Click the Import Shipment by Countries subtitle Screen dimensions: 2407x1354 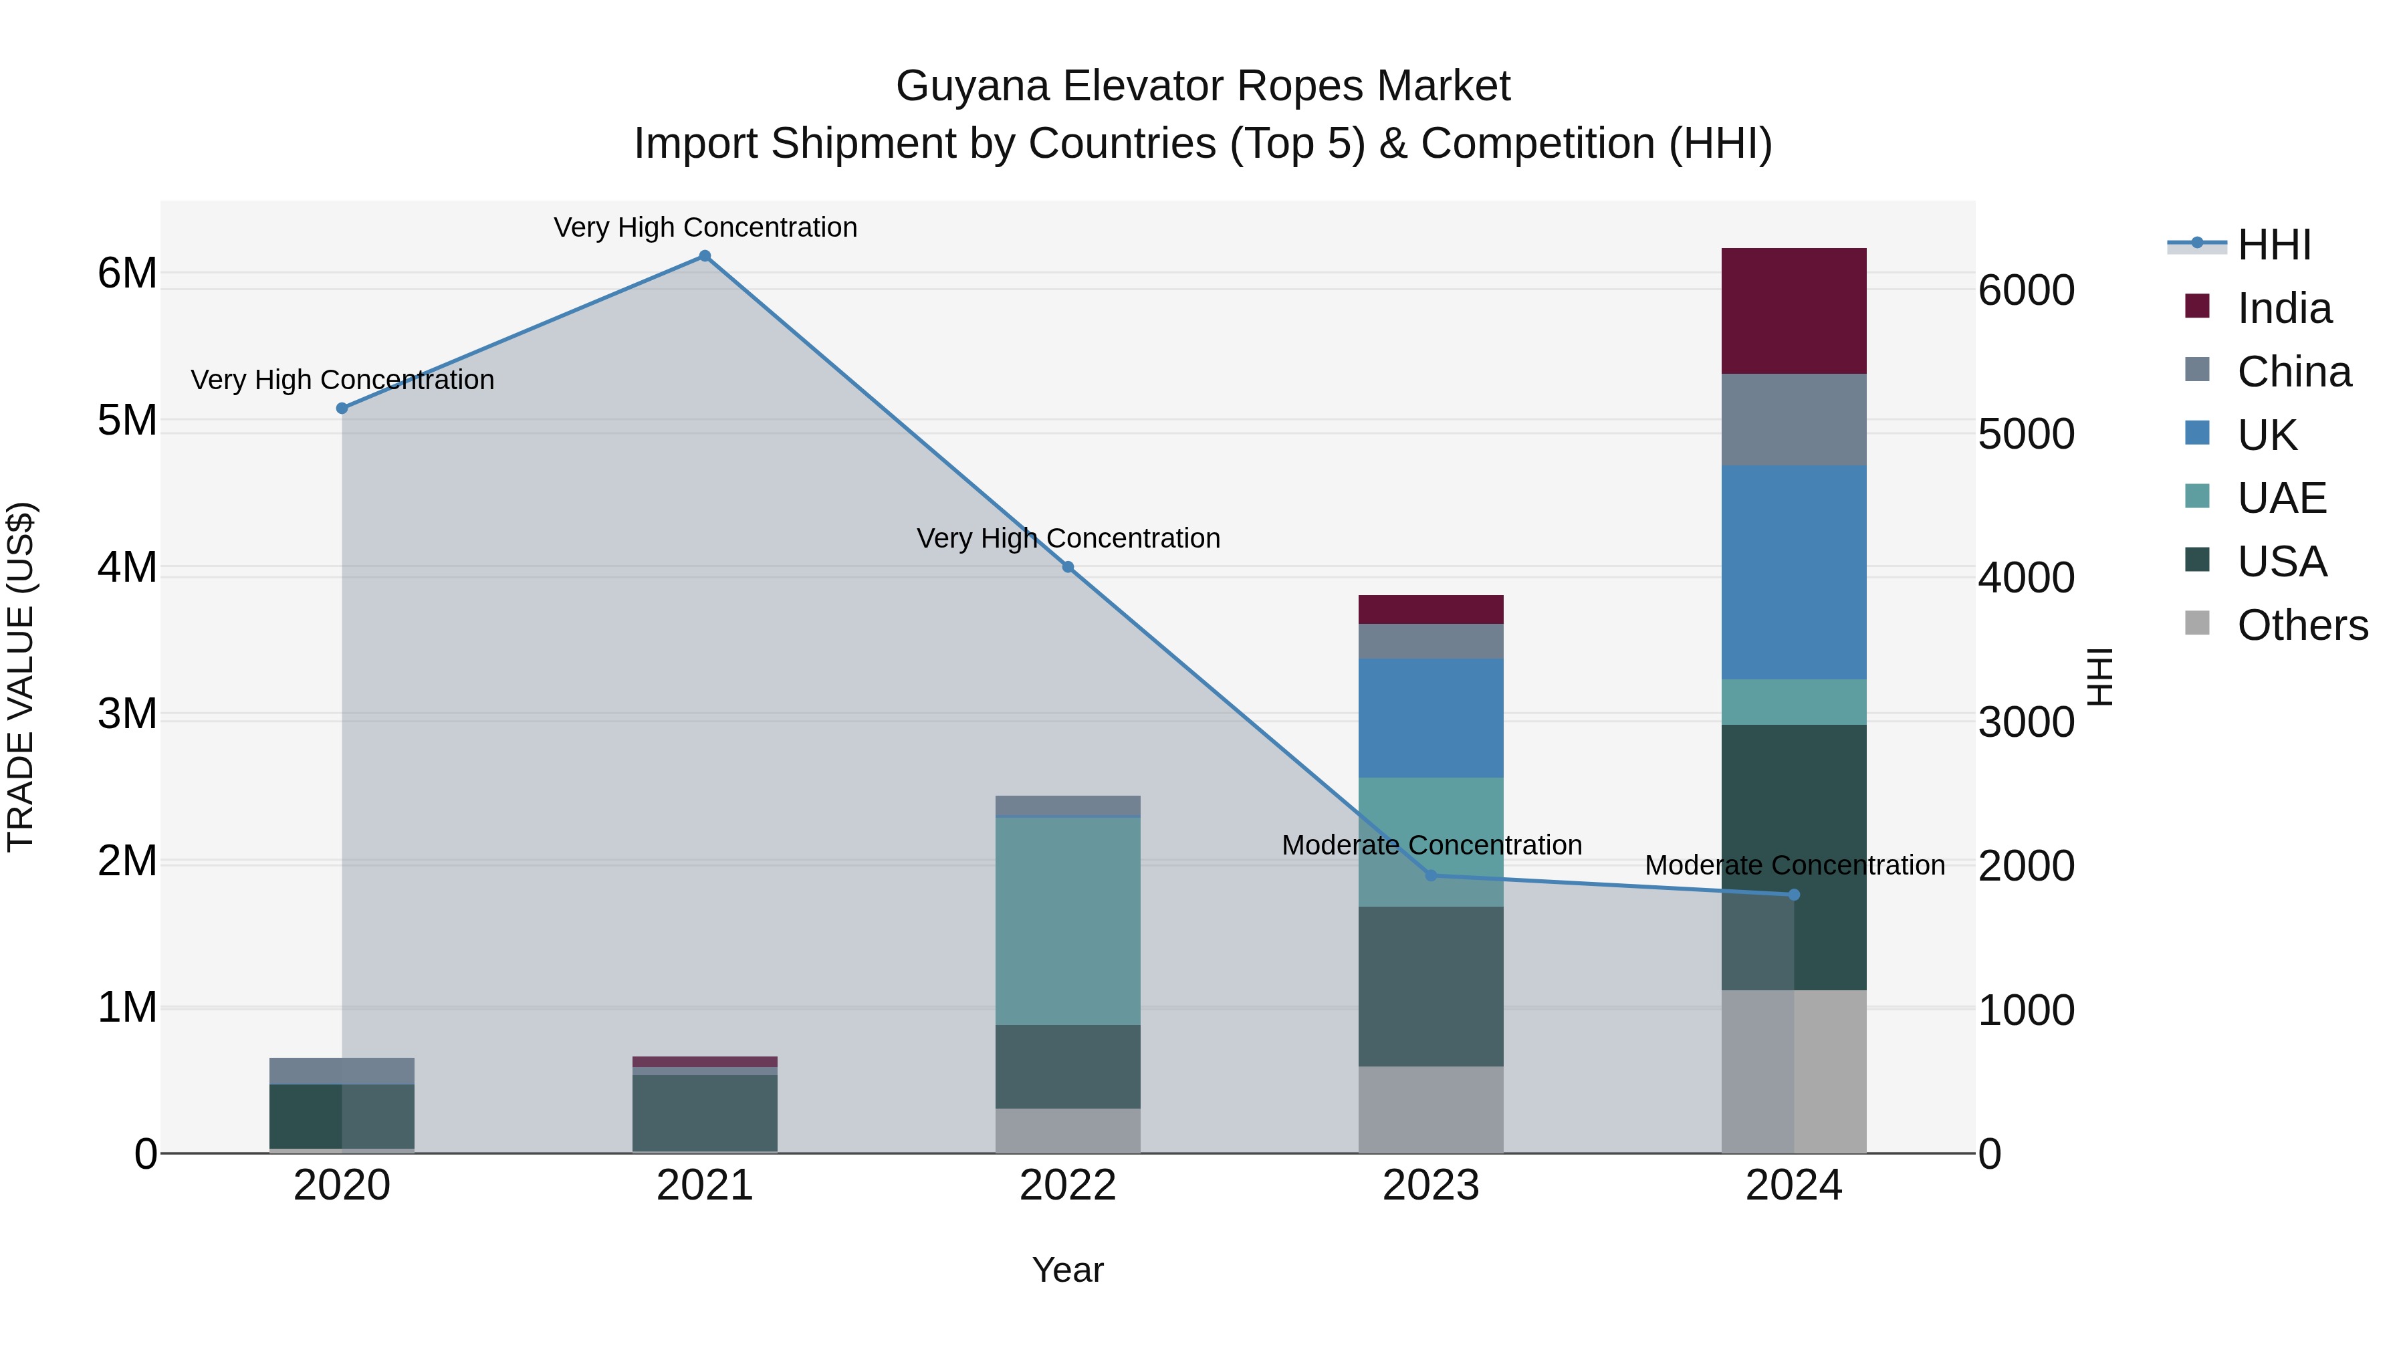pos(1203,144)
